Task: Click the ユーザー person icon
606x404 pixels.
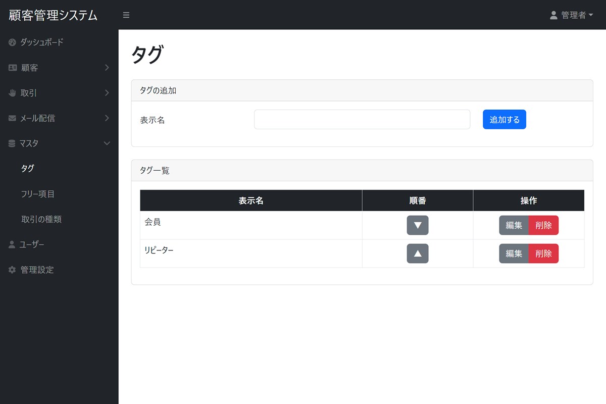Action: [x=12, y=244]
